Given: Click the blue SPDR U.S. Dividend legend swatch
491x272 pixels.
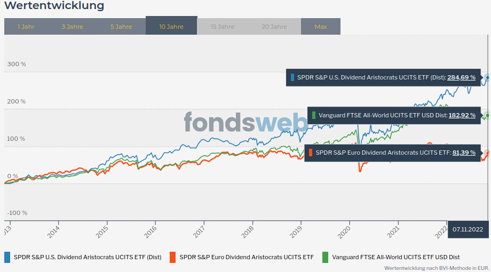Looking at the screenshot, I should click(7, 257).
